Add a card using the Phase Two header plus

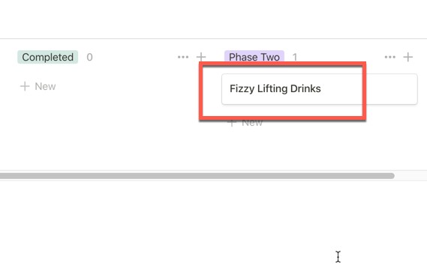[408, 57]
